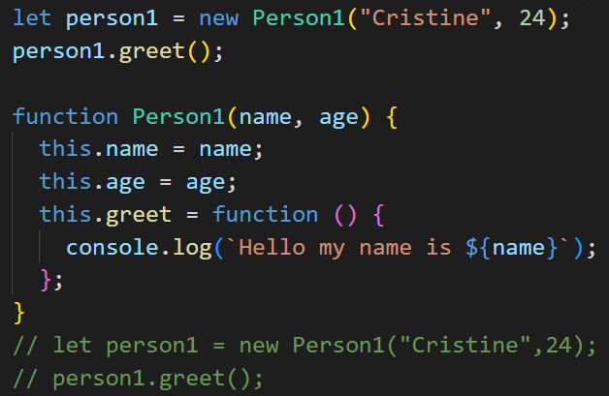Click the 'function' keyword before Person1 declaration
Image resolution: width=609 pixels, height=396 pixels.
pos(66,116)
